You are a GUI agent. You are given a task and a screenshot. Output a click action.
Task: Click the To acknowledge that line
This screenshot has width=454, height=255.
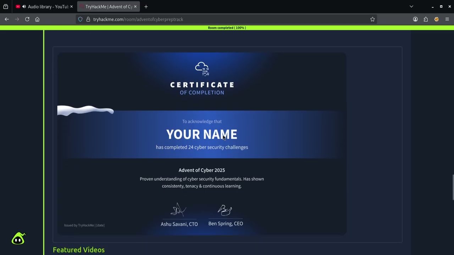(x=202, y=121)
